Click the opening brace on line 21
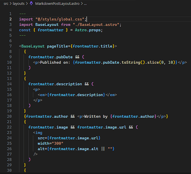This screenshot has width=191, height=174. click(25, 122)
